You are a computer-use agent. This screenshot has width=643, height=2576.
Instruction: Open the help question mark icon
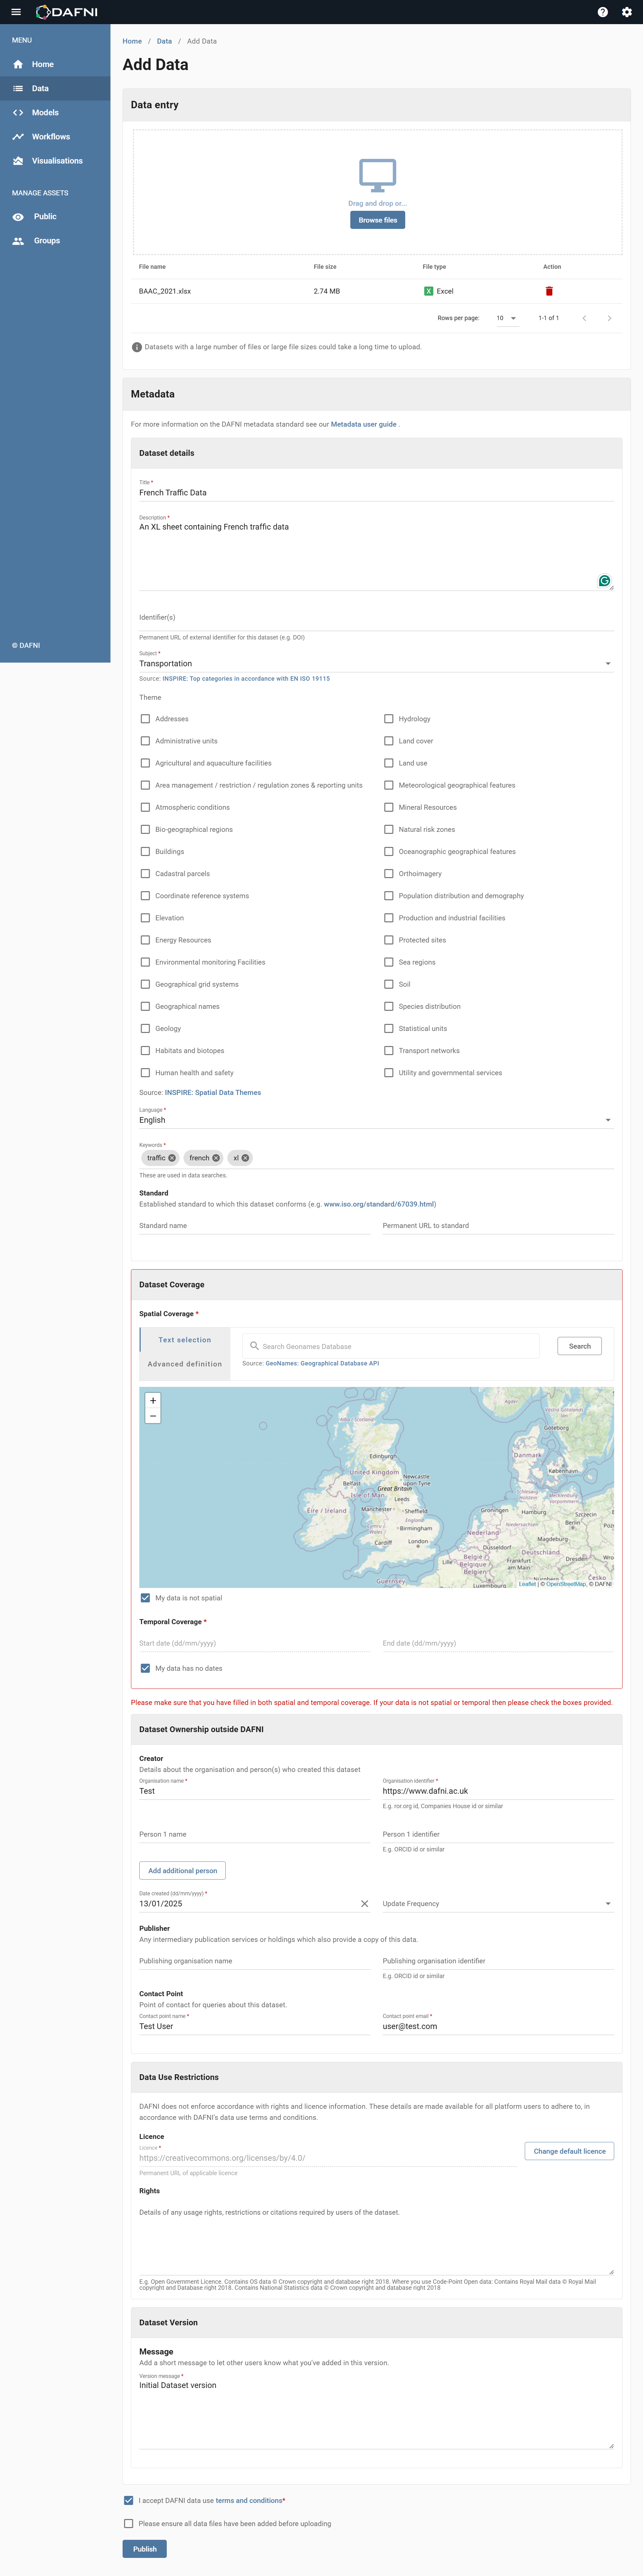(x=602, y=12)
